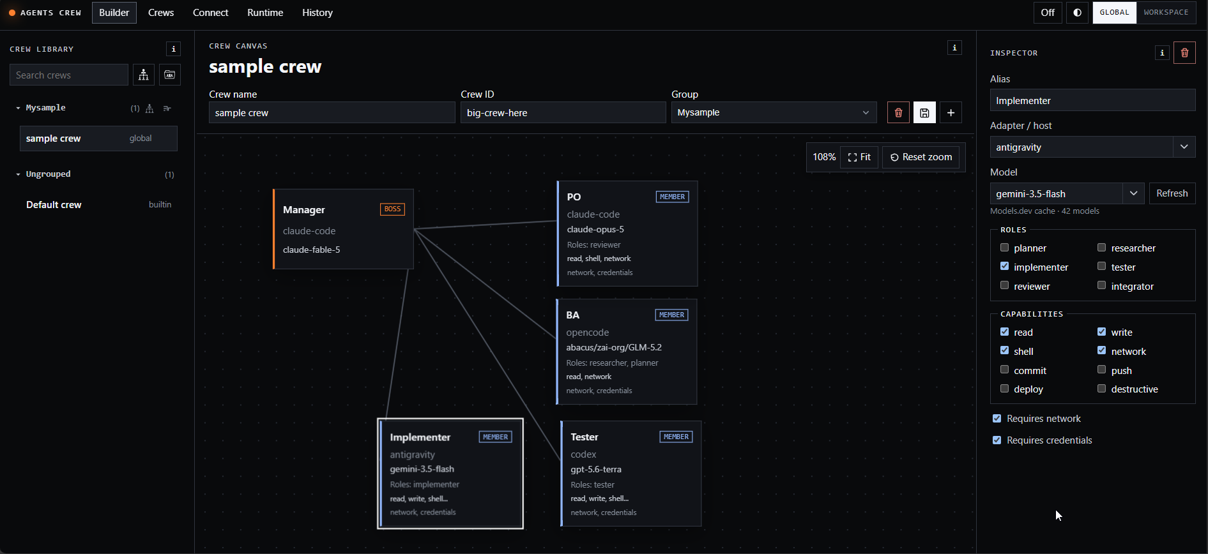Toggle the write capability
Screen dimensions: 1208x554
coord(1102,332)
